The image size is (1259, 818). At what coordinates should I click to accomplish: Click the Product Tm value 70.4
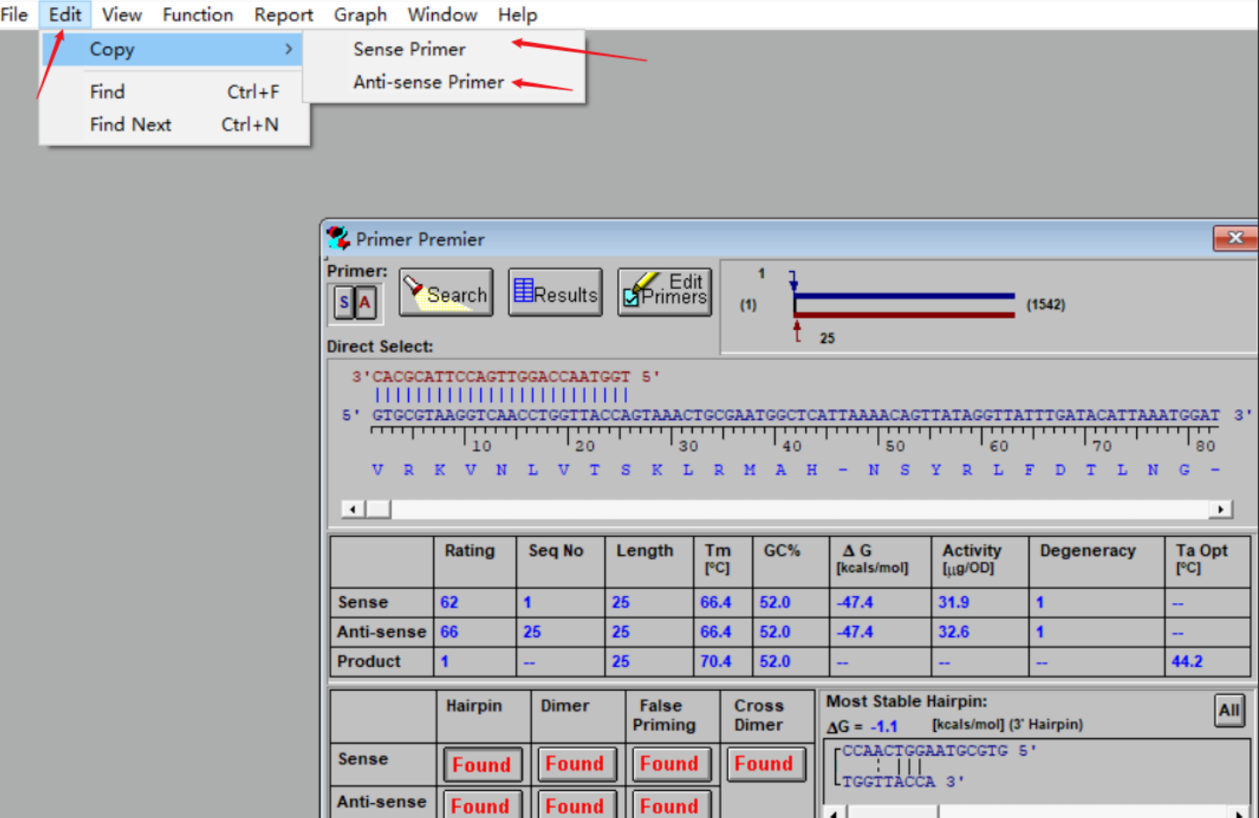(716, 661)
